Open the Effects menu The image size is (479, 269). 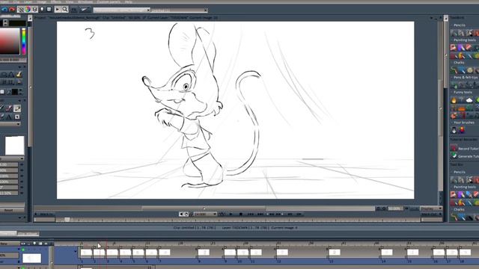pos(56,1)
